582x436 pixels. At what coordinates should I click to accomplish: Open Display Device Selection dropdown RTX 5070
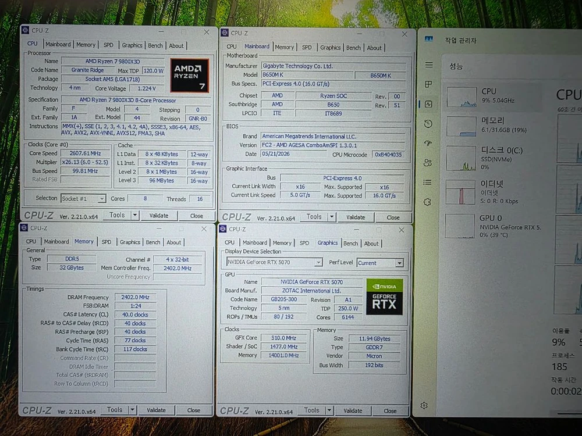coord(274,262)
